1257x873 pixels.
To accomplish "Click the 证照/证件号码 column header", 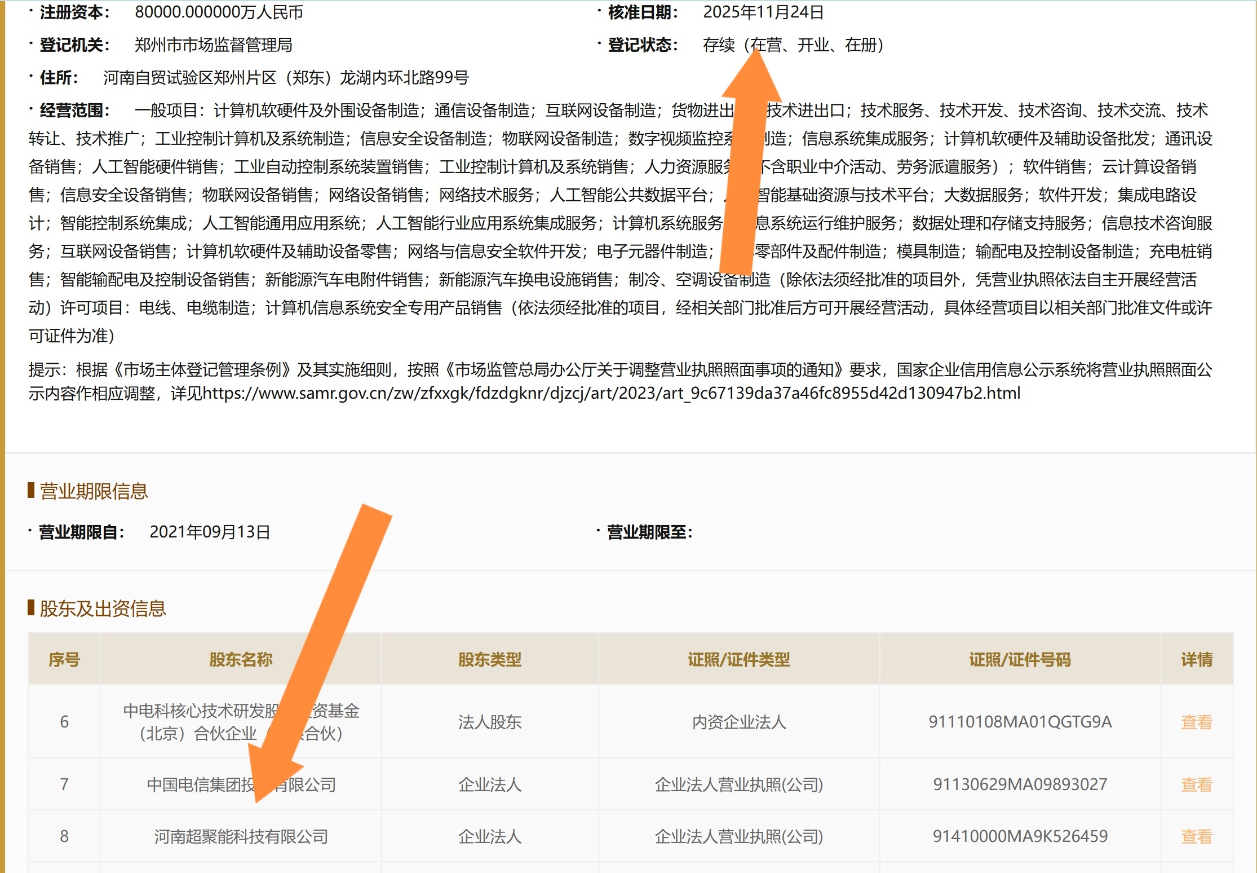I will (1020, 659).
